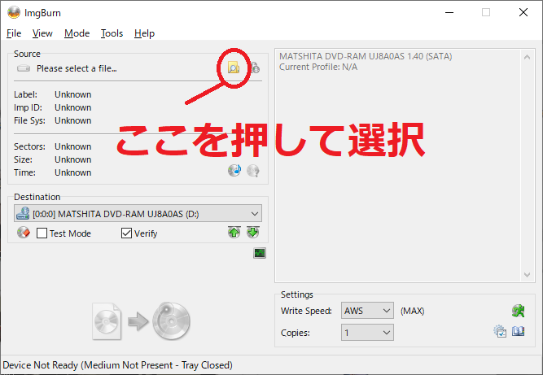Open the DVDInfoPro graph display icon
The width and height of the screenshot is (543, 375).
tap(260, 253)
